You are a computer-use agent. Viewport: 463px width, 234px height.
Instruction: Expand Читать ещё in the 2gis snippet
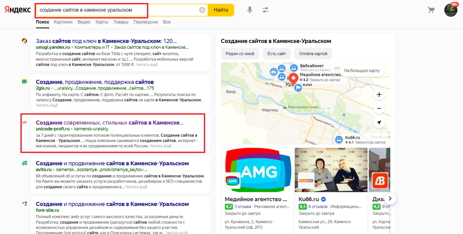click(47, 105)
